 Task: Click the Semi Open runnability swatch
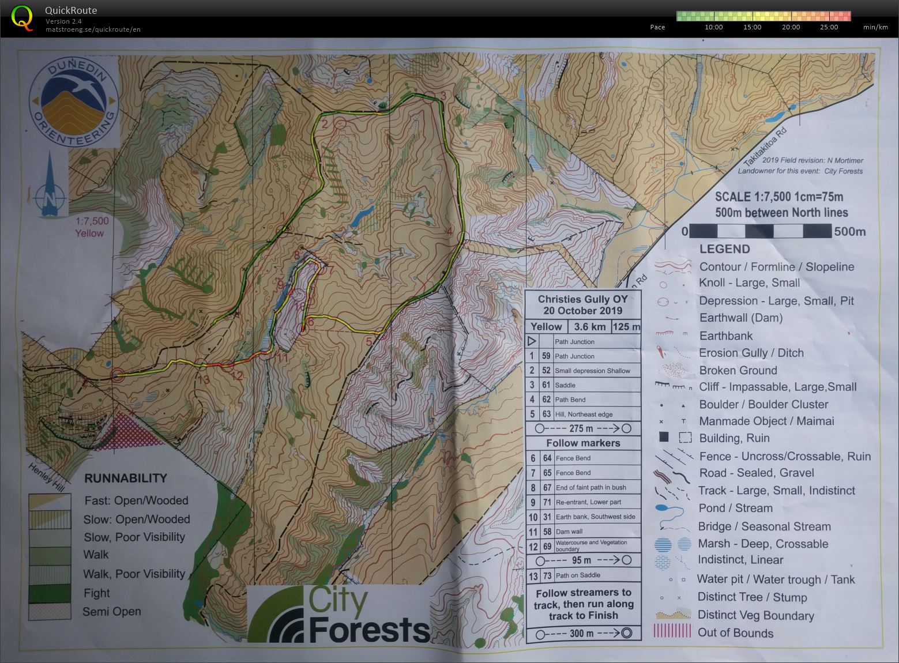coord(50,612)
